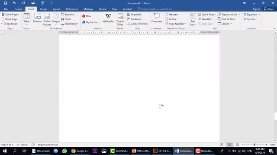Viewport: 277px width, 155px height.
Task: Zoom out with the minus button
Action: 243,145
